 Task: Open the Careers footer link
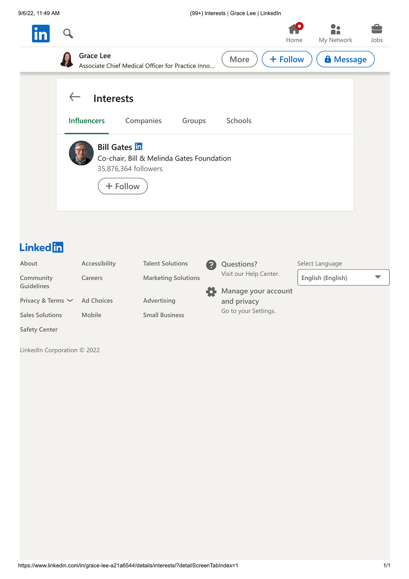coord(92,278)
